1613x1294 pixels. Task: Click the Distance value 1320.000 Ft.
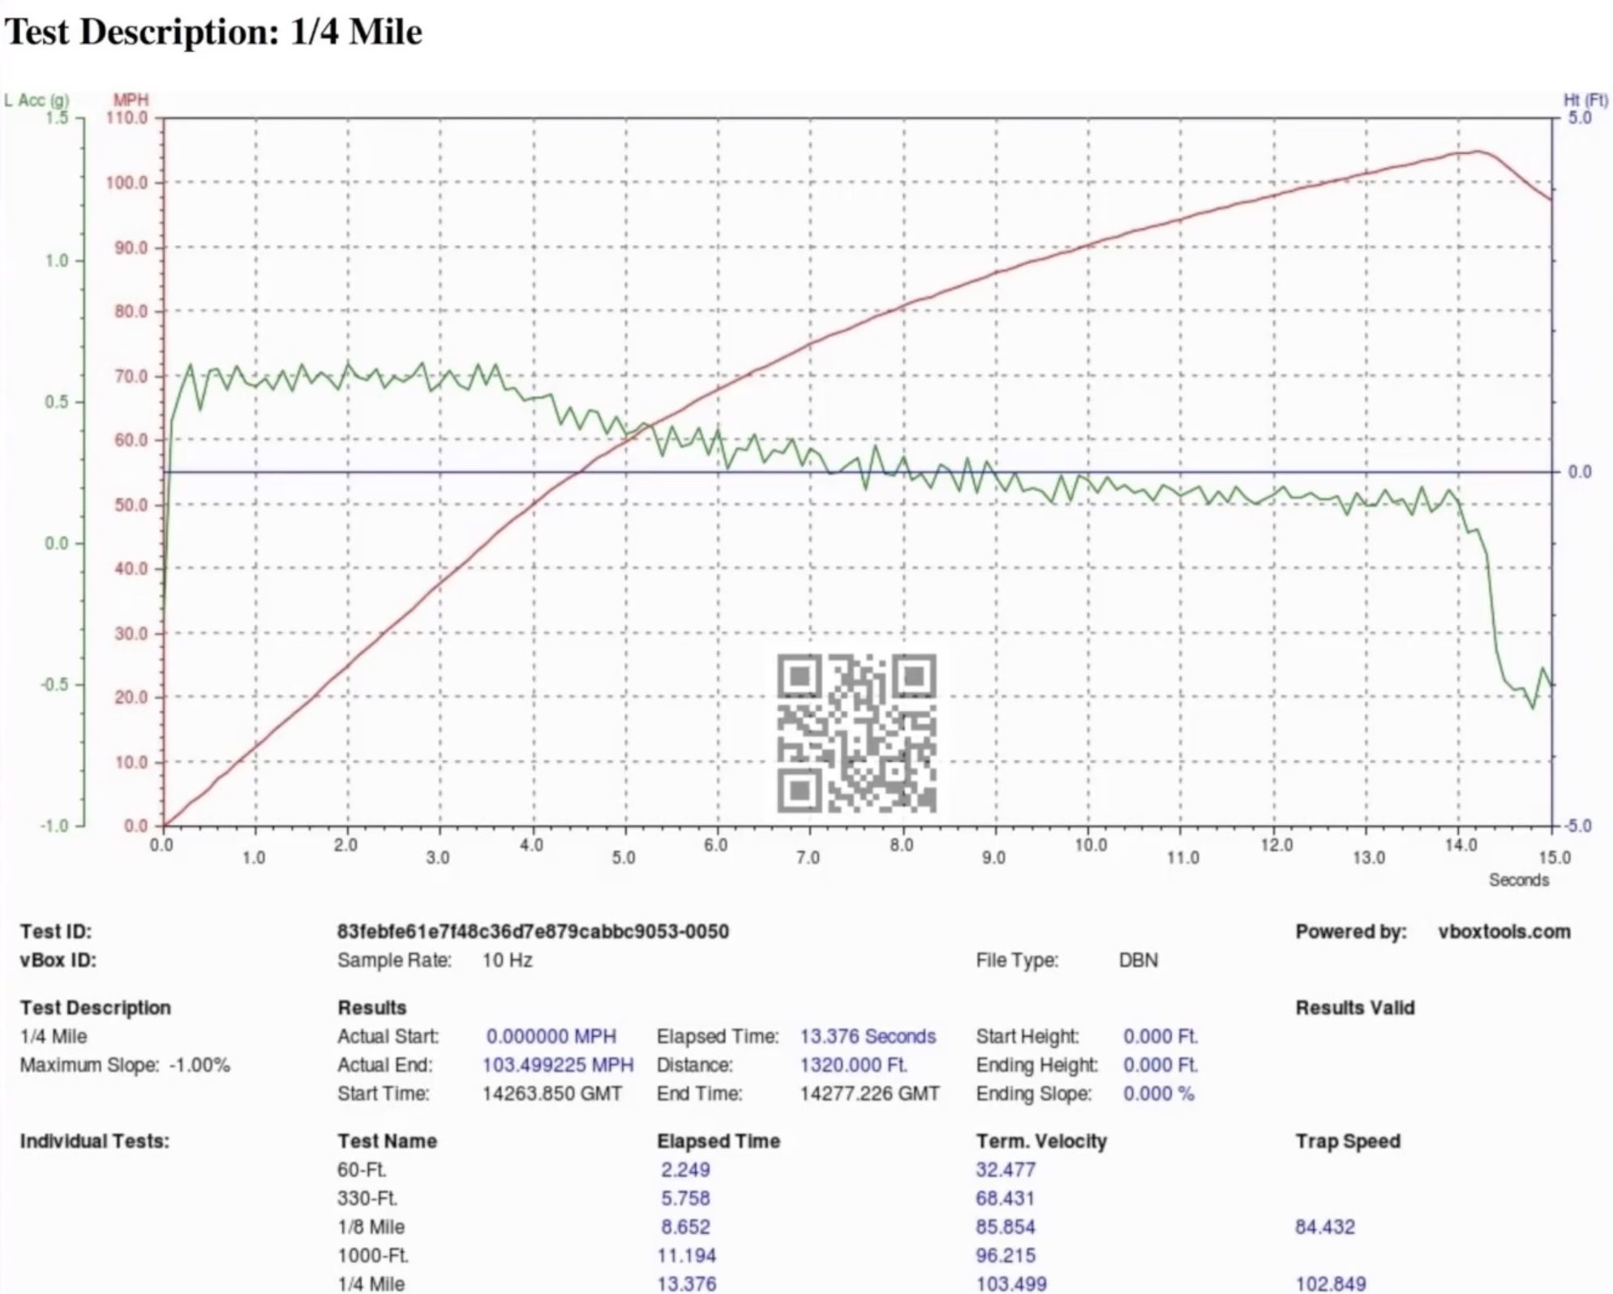click(x=858, y=1065)
